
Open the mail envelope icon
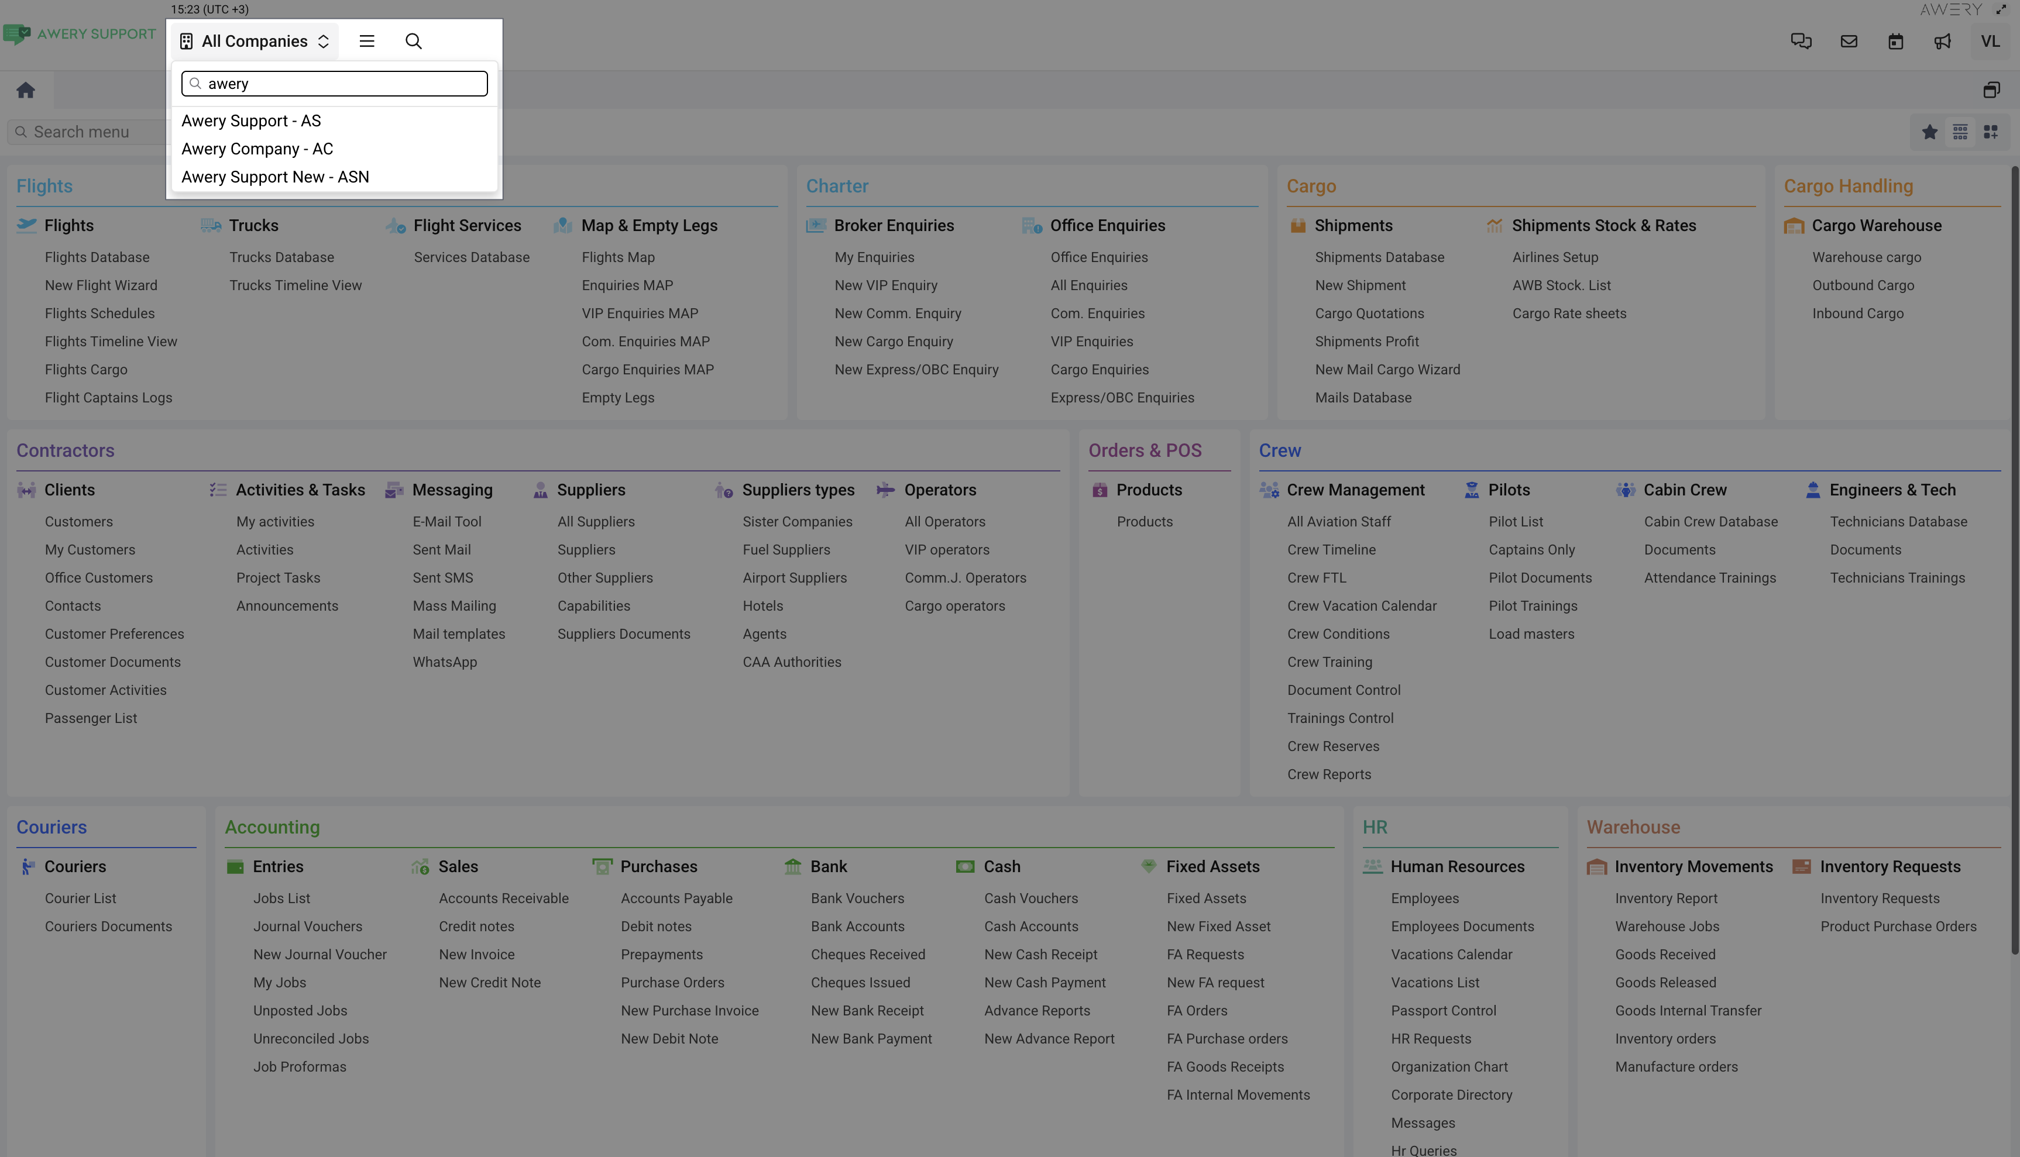(x=1849, y=42)
